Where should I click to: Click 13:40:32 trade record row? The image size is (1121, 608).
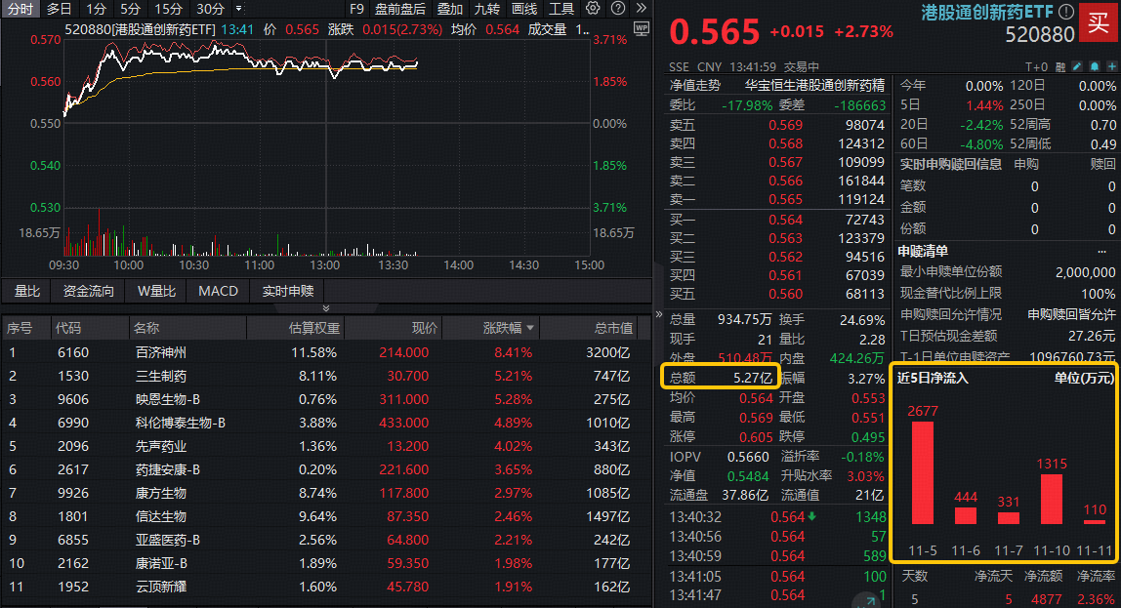click(x=777, y=516)
